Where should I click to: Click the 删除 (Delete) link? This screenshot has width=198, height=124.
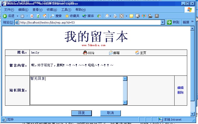180,93
